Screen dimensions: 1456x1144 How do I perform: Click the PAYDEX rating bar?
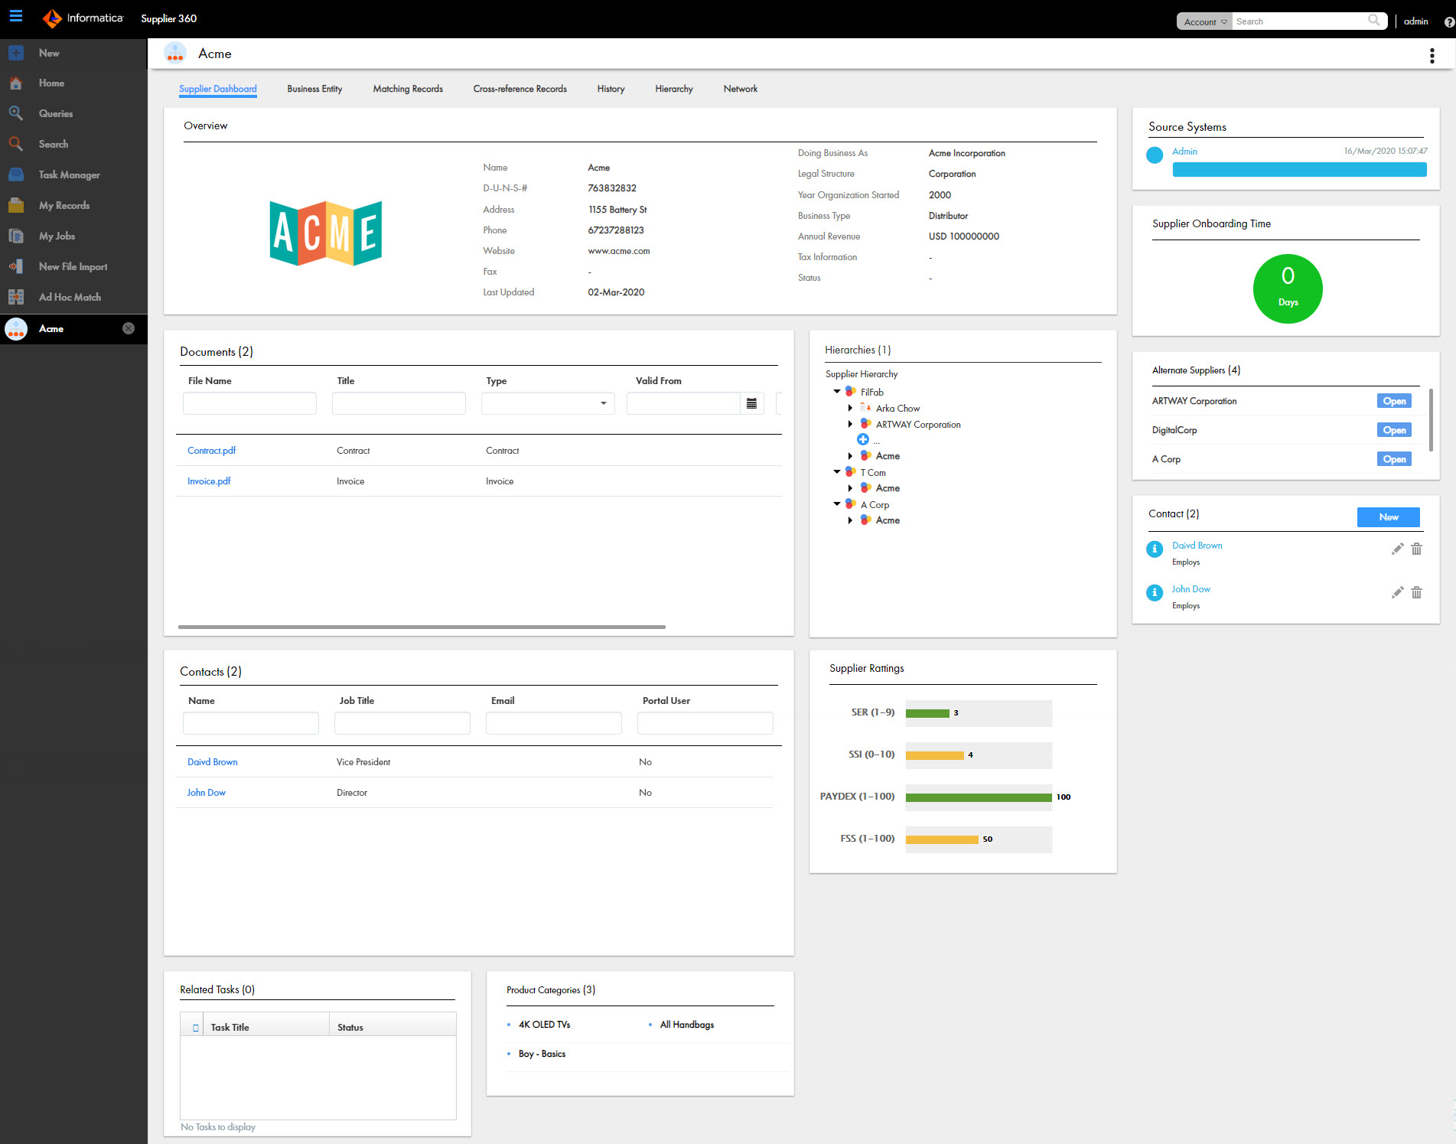tap(979, 797)
